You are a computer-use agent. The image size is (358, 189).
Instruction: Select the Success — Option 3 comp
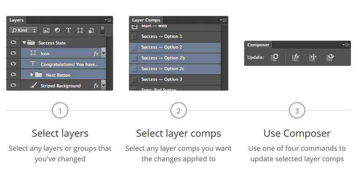tap(162, 79)
